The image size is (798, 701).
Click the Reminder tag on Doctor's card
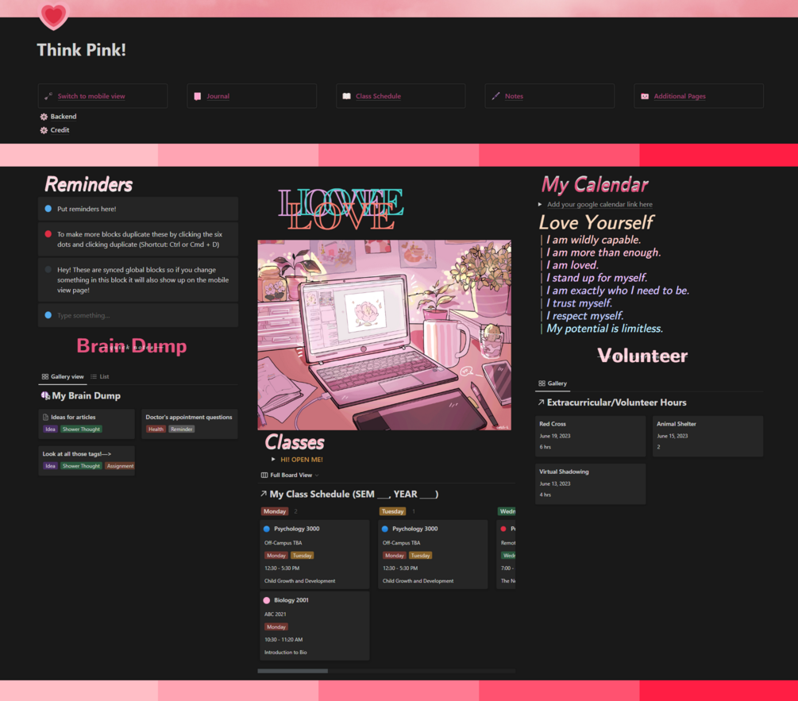[x=182, y=429]
